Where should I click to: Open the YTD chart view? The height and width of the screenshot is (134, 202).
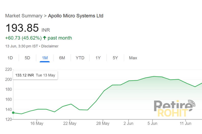click(x=80, y=58)
